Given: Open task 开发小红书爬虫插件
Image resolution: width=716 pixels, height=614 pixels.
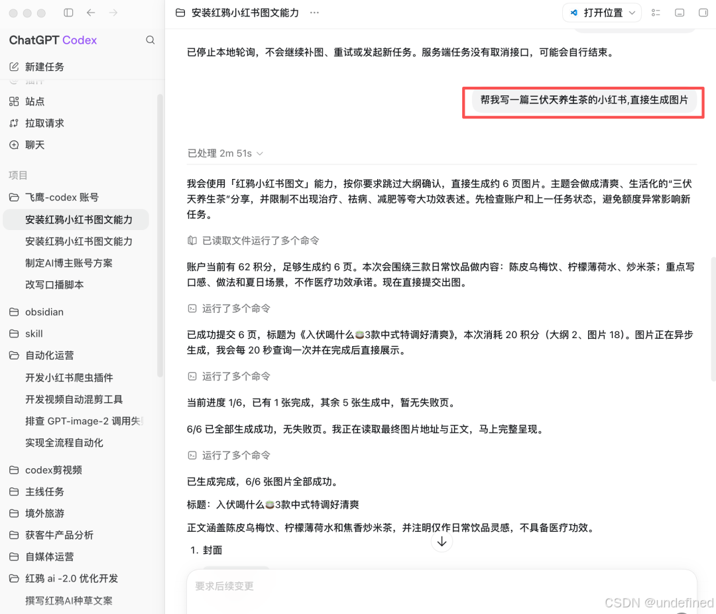Looking at the screenshot, I should pyautogui.click(x=69, y=378).
